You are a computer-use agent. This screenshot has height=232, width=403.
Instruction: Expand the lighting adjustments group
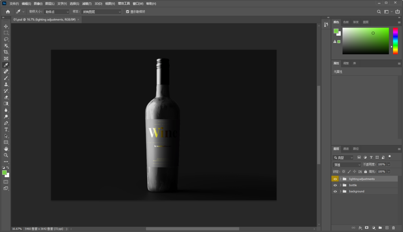(340, 179)
